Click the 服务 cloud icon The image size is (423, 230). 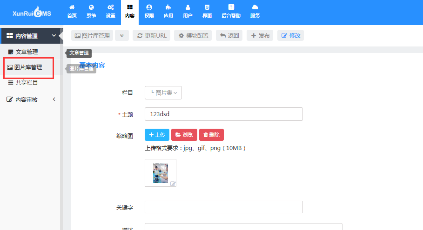coord(255,8)
